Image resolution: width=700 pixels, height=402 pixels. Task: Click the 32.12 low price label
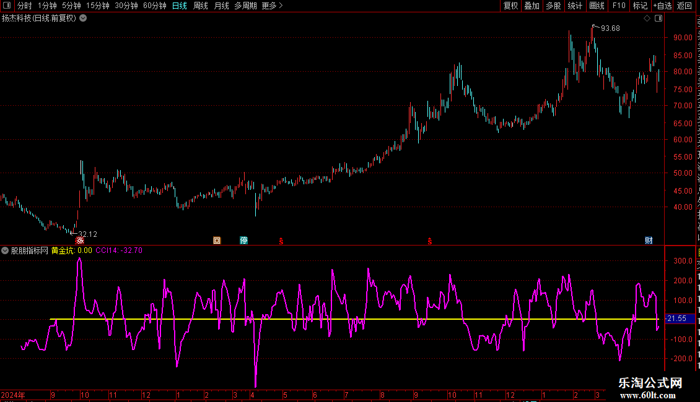87,234
